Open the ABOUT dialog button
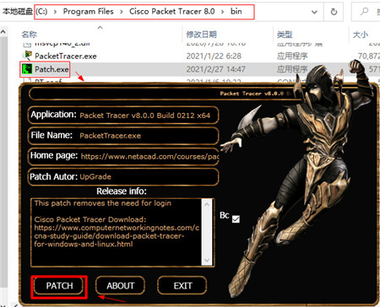Image resolution: width=380 pixels, height=307 pixels. [x=120, y=286]
